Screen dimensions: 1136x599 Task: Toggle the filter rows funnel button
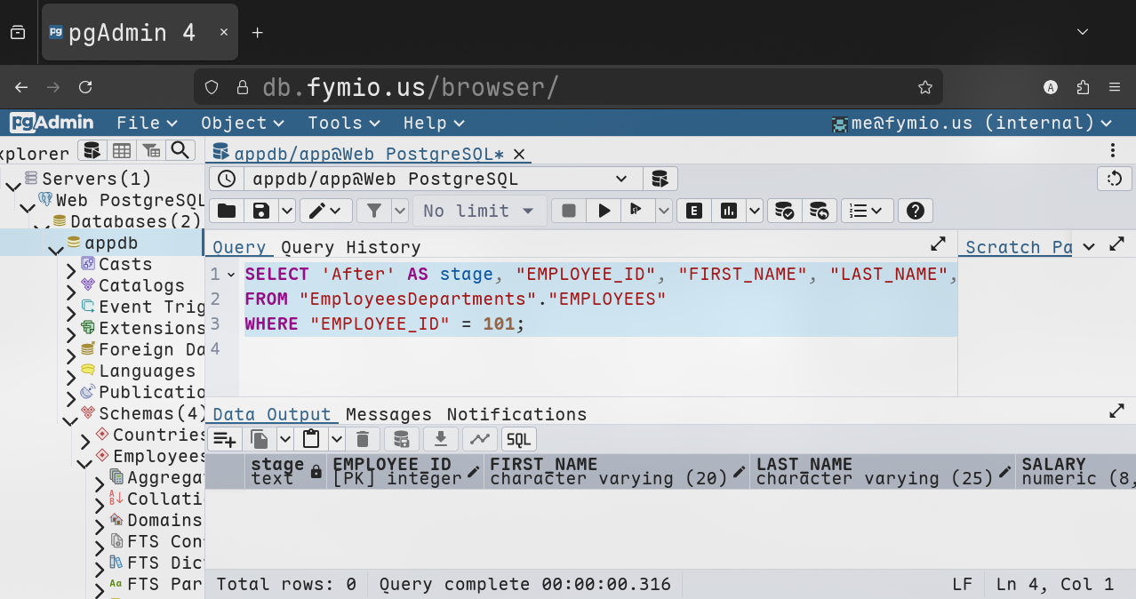374,211
